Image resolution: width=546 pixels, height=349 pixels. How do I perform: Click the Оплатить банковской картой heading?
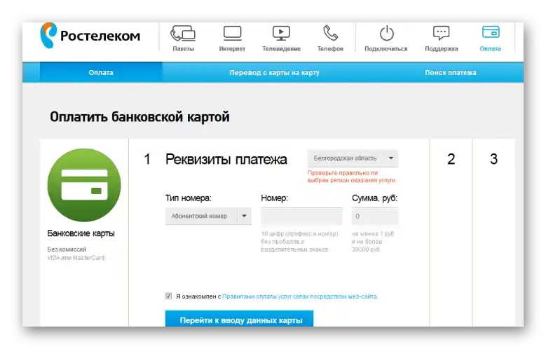[139, 117]
